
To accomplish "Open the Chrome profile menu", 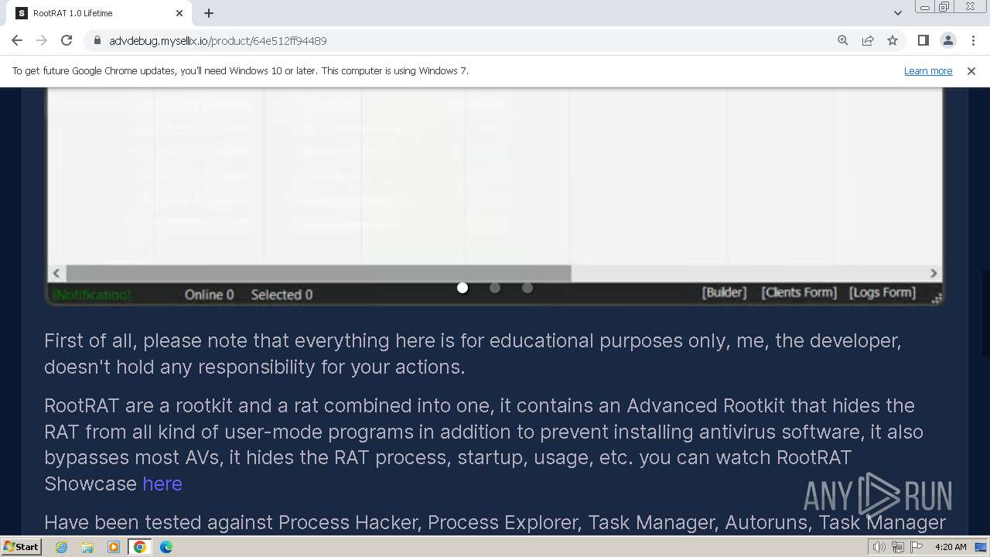I will coord(947,40).
